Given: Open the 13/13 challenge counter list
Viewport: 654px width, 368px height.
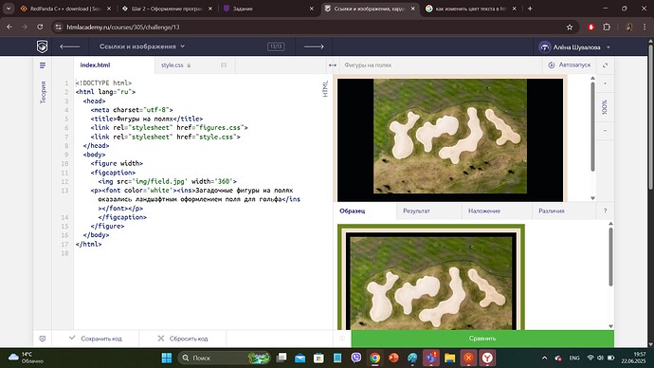Looking at the screenshot, I should click(x=276, y=46).
